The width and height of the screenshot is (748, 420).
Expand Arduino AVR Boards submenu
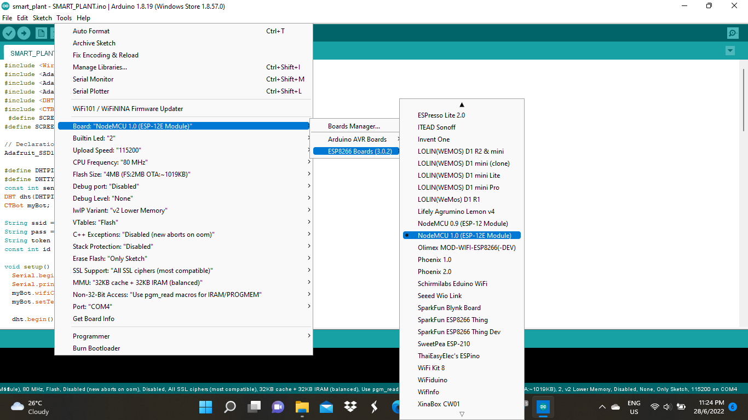click(x=355, y=139)
